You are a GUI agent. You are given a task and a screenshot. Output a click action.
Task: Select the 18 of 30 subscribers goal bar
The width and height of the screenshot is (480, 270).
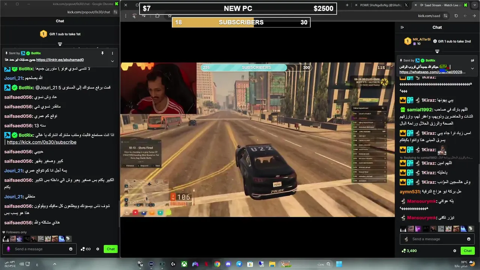click(x=241, y=22)
